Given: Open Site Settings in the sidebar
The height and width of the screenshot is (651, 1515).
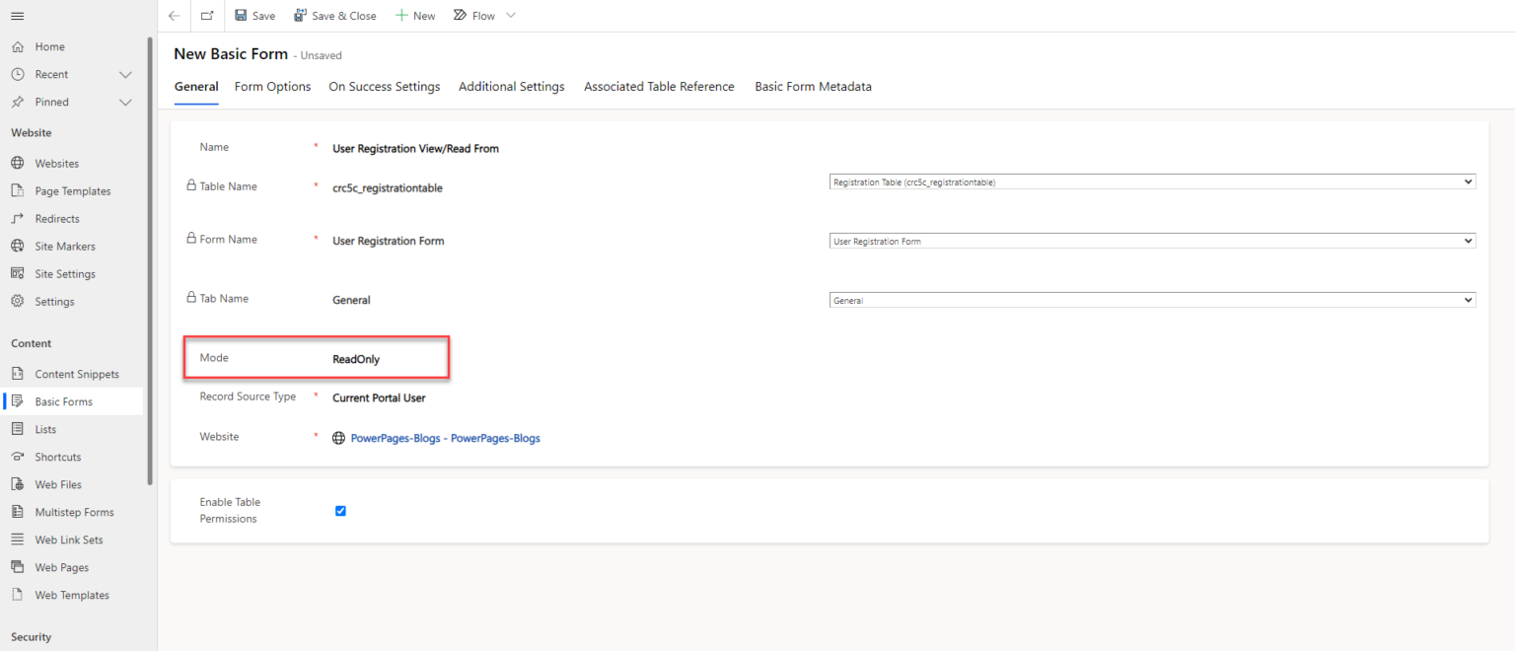Looking at the screenshot, I should pos(62,273).
